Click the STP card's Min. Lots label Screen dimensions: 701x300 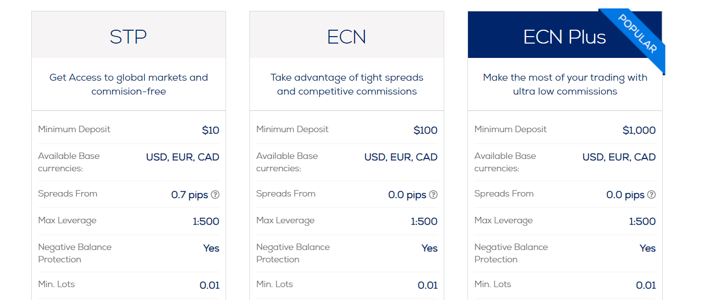point(57,284)
